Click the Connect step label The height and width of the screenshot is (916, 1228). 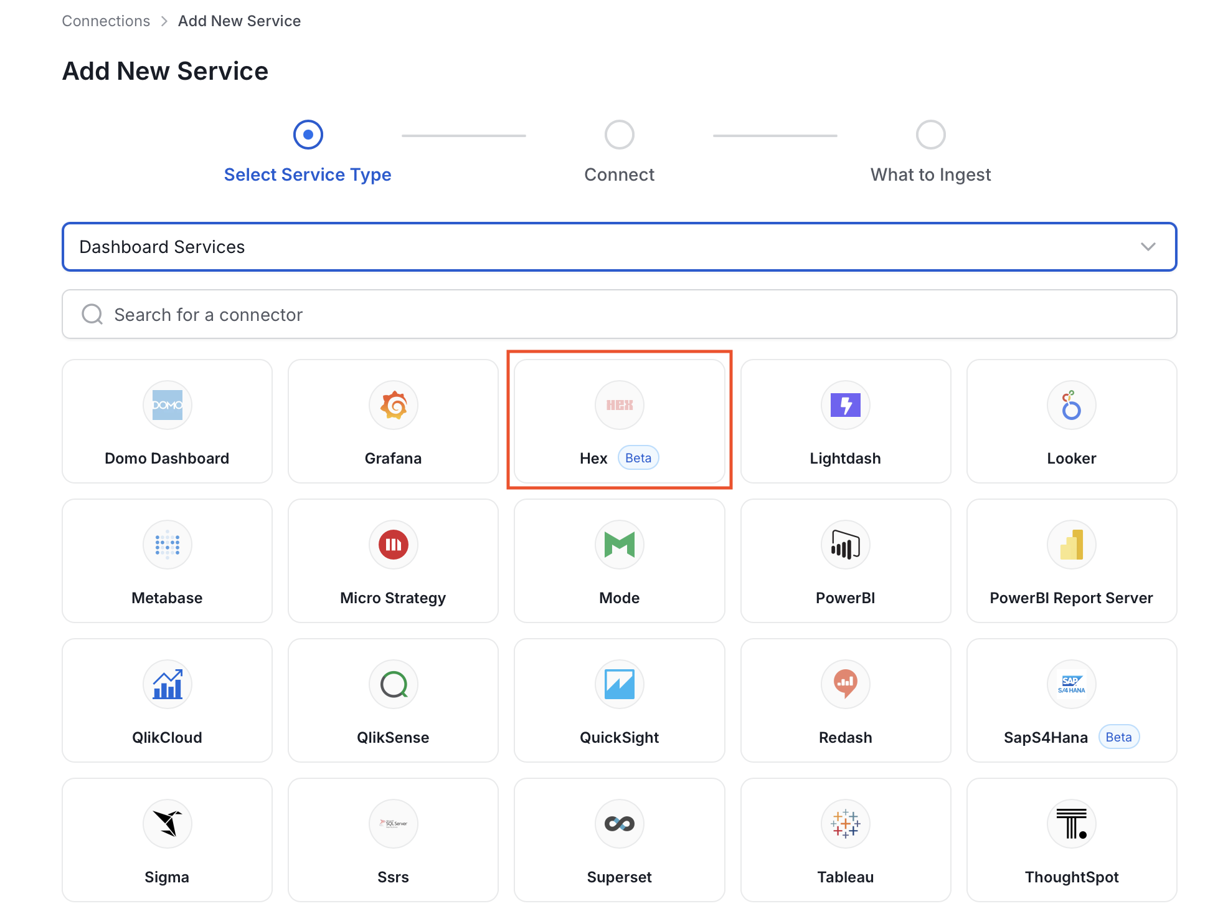[620, 174]
